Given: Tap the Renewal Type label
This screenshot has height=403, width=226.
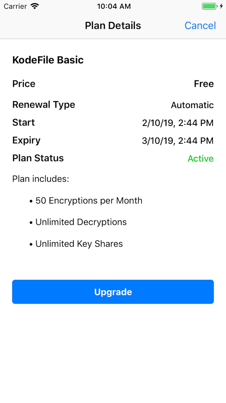Looking at the screenshot, I should (x=44, y=105).
